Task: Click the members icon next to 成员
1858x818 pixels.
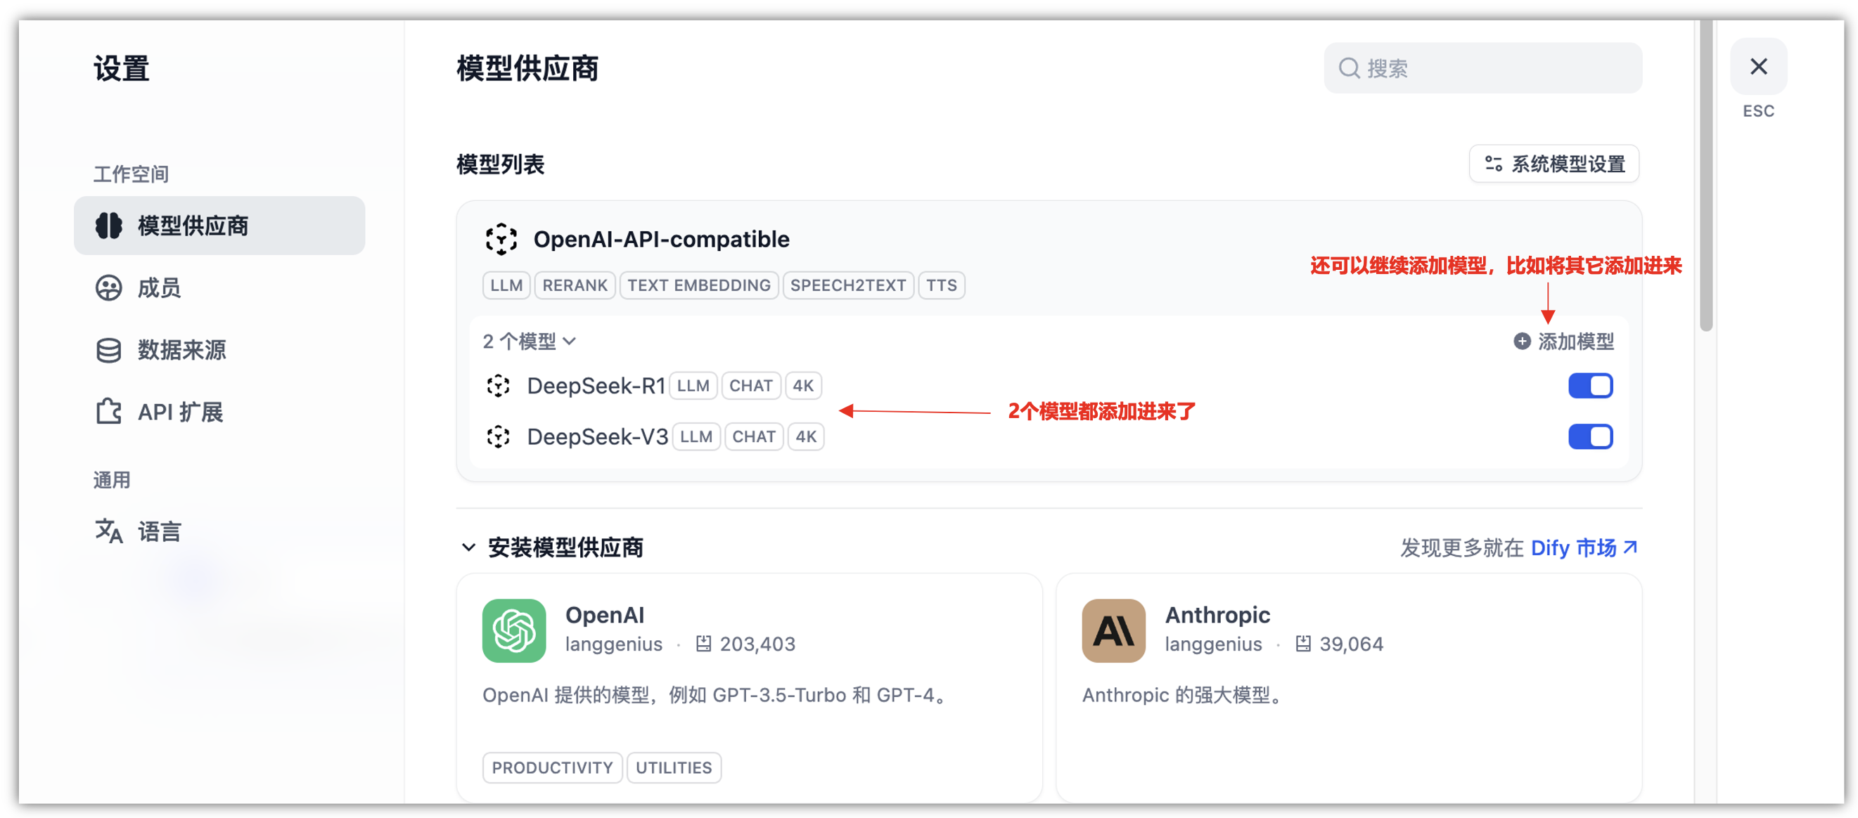Action: pos(109,287)
